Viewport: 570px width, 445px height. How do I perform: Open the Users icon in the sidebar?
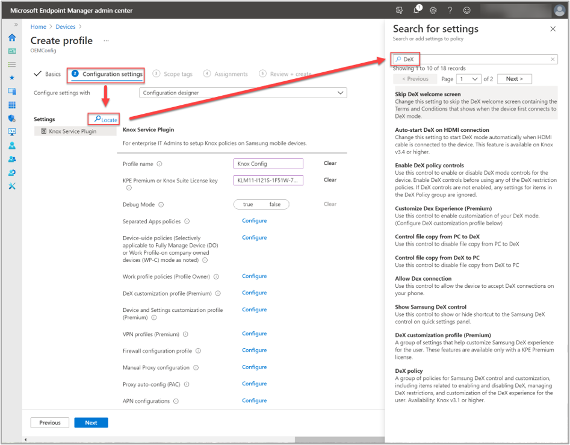click(12, 146)
